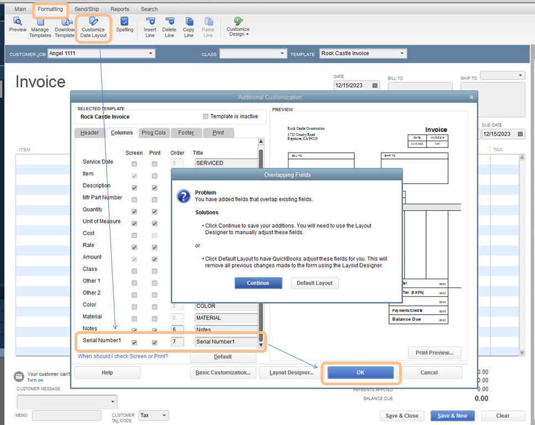Screen dimensions: 535x425
Task: Open Manage Templates
Action: click(x=40, y=28)
